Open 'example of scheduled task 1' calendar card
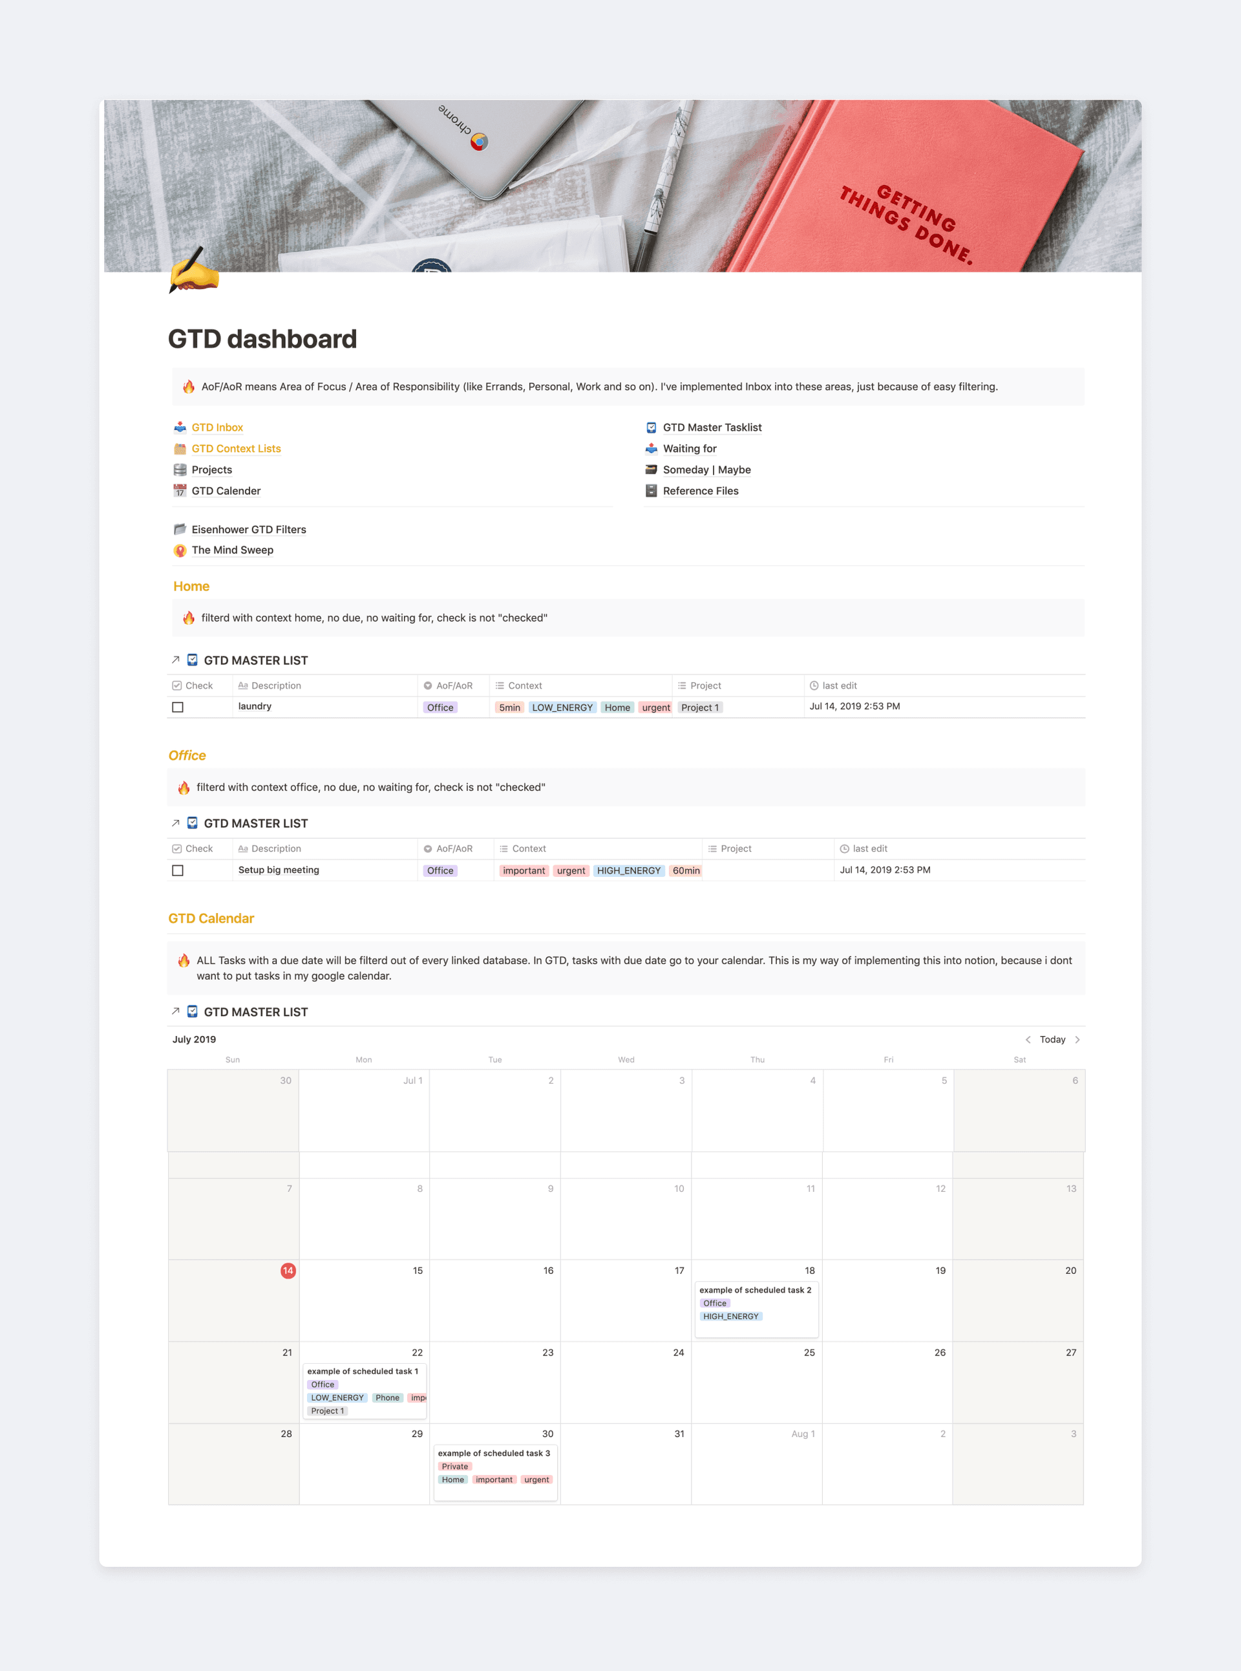This screenshot has height=1671, width=1241. click(365, 1390)
